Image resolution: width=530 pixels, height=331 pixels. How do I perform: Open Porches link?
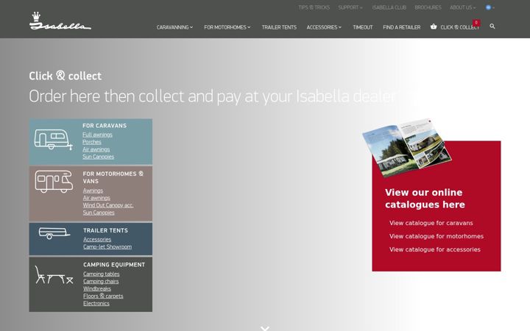coord(91,142)
